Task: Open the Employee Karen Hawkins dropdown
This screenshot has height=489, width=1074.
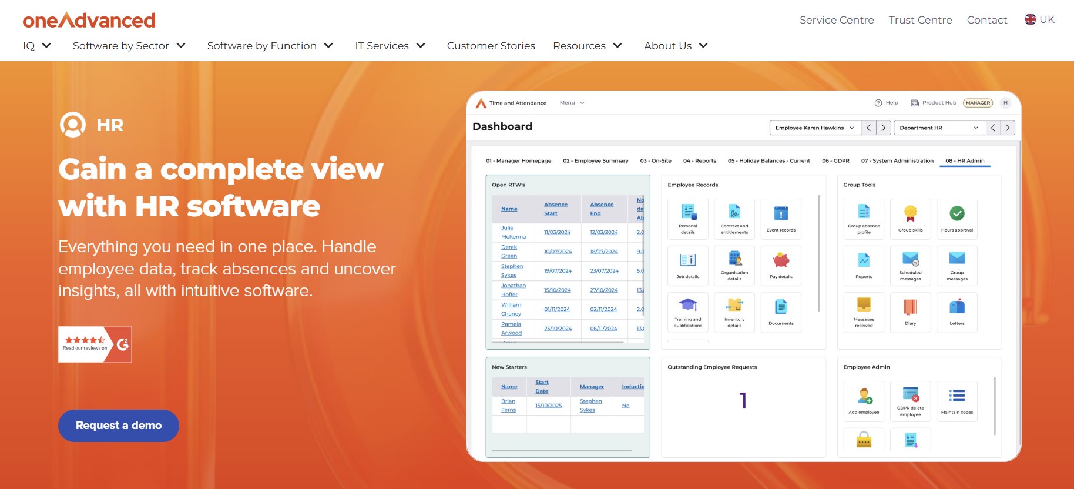Action: pos(815,128)
